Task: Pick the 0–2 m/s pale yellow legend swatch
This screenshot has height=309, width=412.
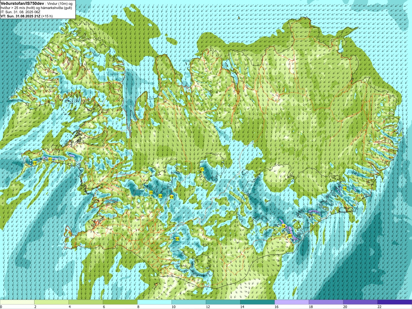Action: coord(17,302)
